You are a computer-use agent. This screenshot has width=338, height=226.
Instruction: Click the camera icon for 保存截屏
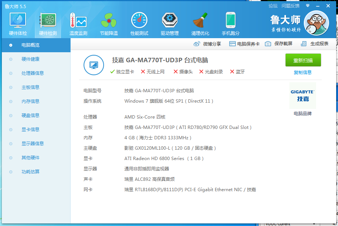click(x=268, y=44)
